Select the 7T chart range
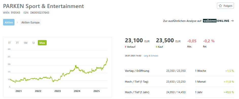 [17, 43]
